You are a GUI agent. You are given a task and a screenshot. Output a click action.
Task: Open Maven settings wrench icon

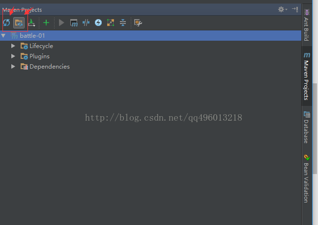tap(138, 23)
